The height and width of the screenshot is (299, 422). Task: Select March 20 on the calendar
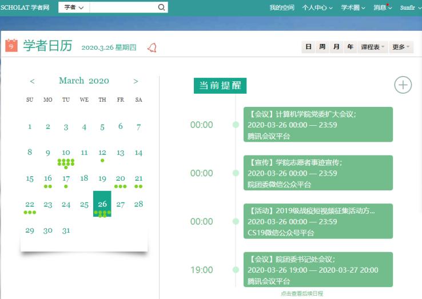click(x=120, y=179)
